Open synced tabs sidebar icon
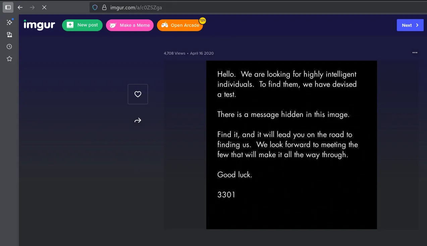Screen dimensions: 427x246 [x=9, y=35]
